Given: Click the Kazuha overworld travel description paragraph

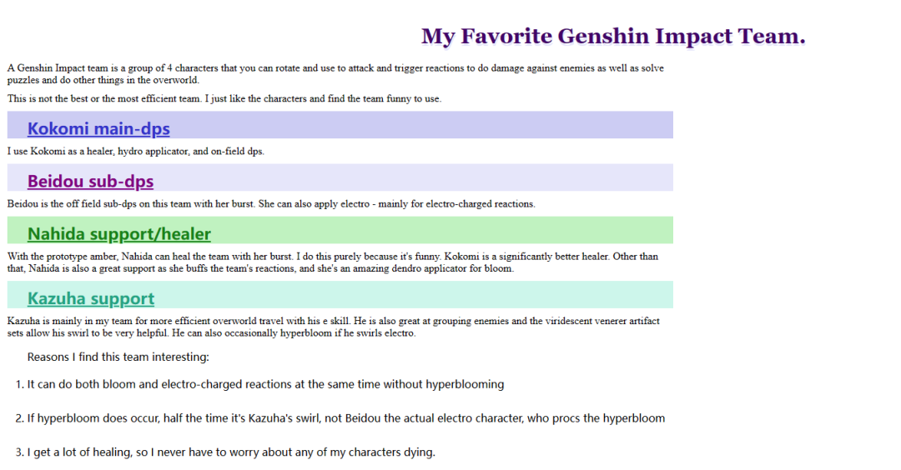Looking at the screenshot, I should [x=333, y=327].
